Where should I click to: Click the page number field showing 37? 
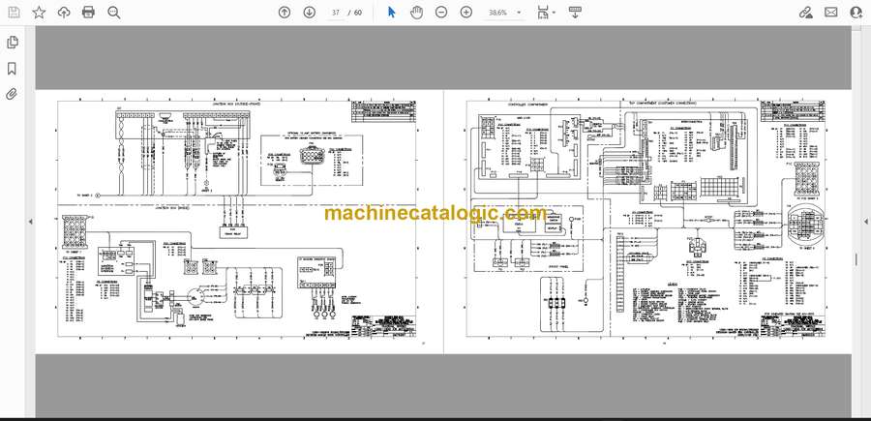click(x=336, y=13)
